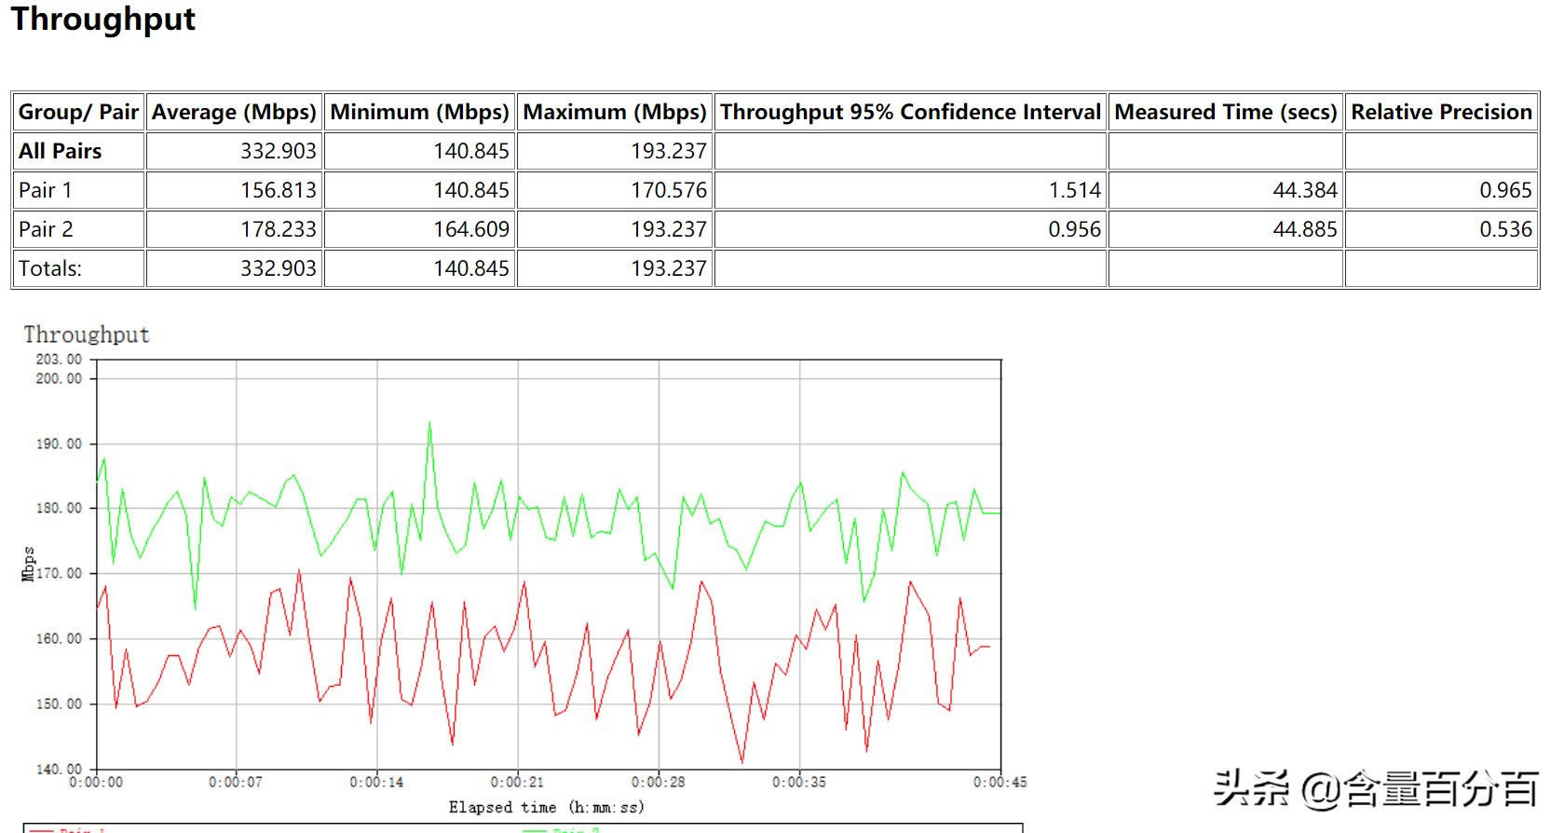Viewport: 1564px width, 833px height.
Task: Click Pair 2 average value 178.233
Action: pyautogui.click(x=279, y=229)
